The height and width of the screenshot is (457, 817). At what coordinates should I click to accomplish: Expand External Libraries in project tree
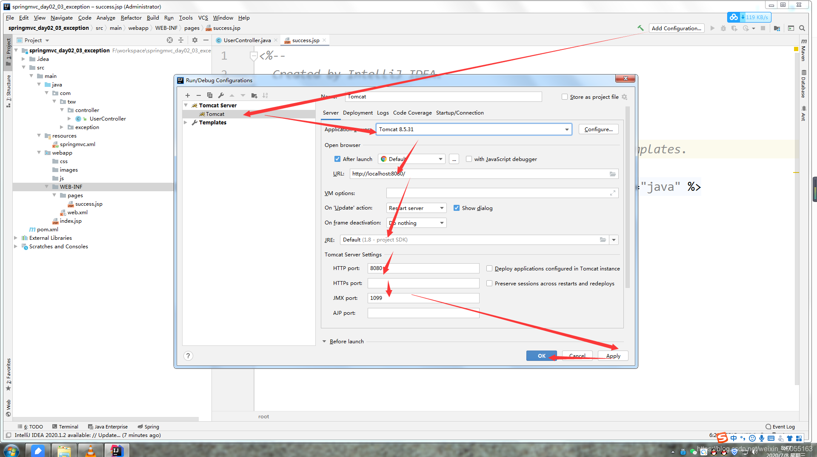(16, 238)
